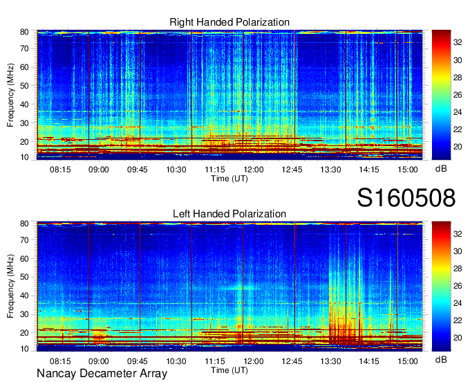Select 12:00 tick on right-handed time axis
The image size is (470, 382).
click(253, 170)
